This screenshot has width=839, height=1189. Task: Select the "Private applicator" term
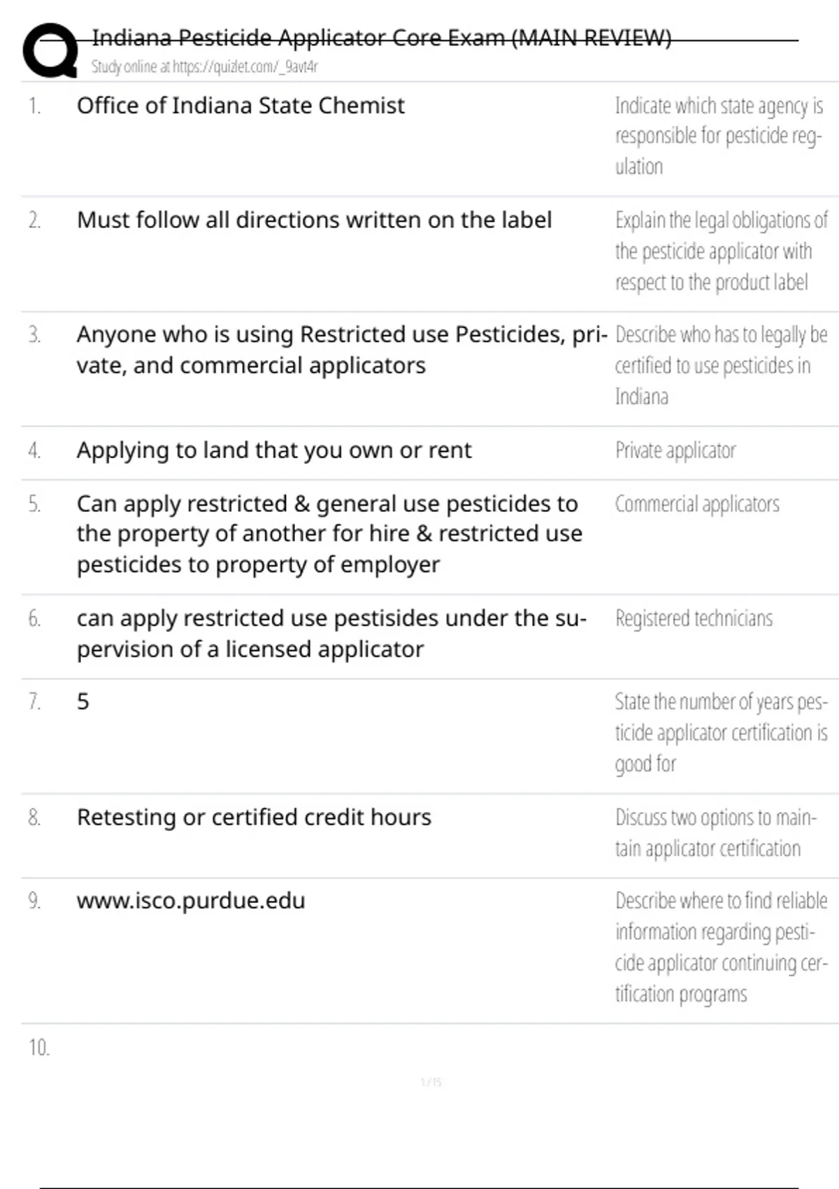click(x=675, y=450)
